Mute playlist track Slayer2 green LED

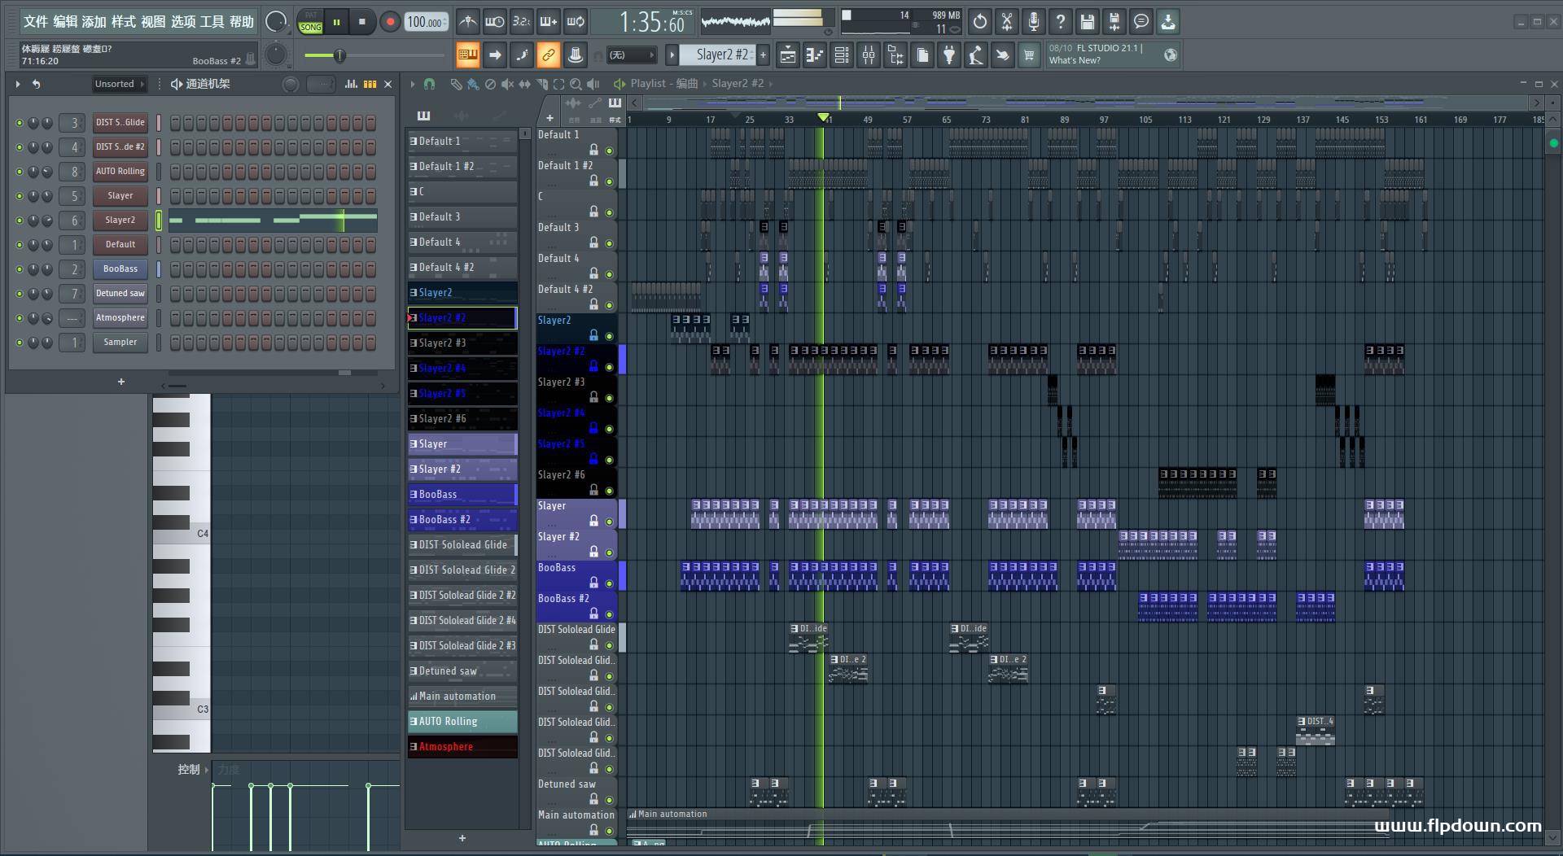click(609, 336)
